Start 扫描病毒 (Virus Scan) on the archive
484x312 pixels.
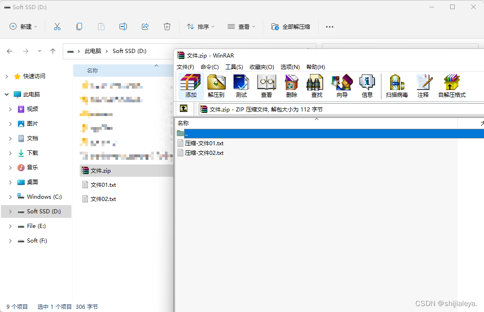coord(397,86)
